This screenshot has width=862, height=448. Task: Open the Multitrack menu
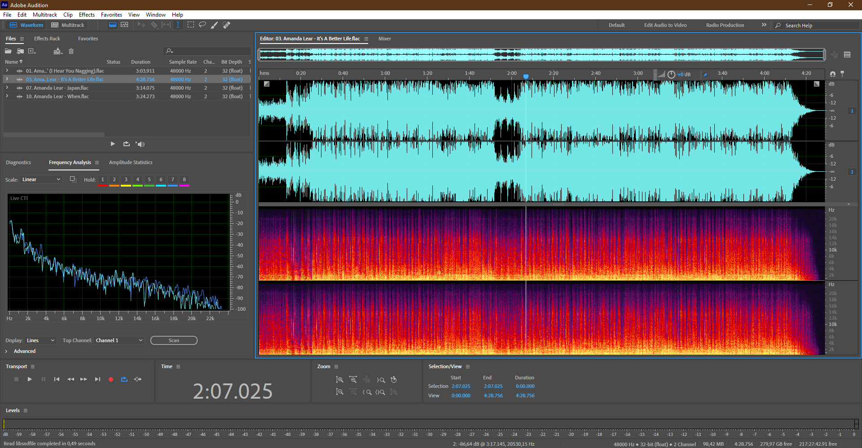[45, 15]
